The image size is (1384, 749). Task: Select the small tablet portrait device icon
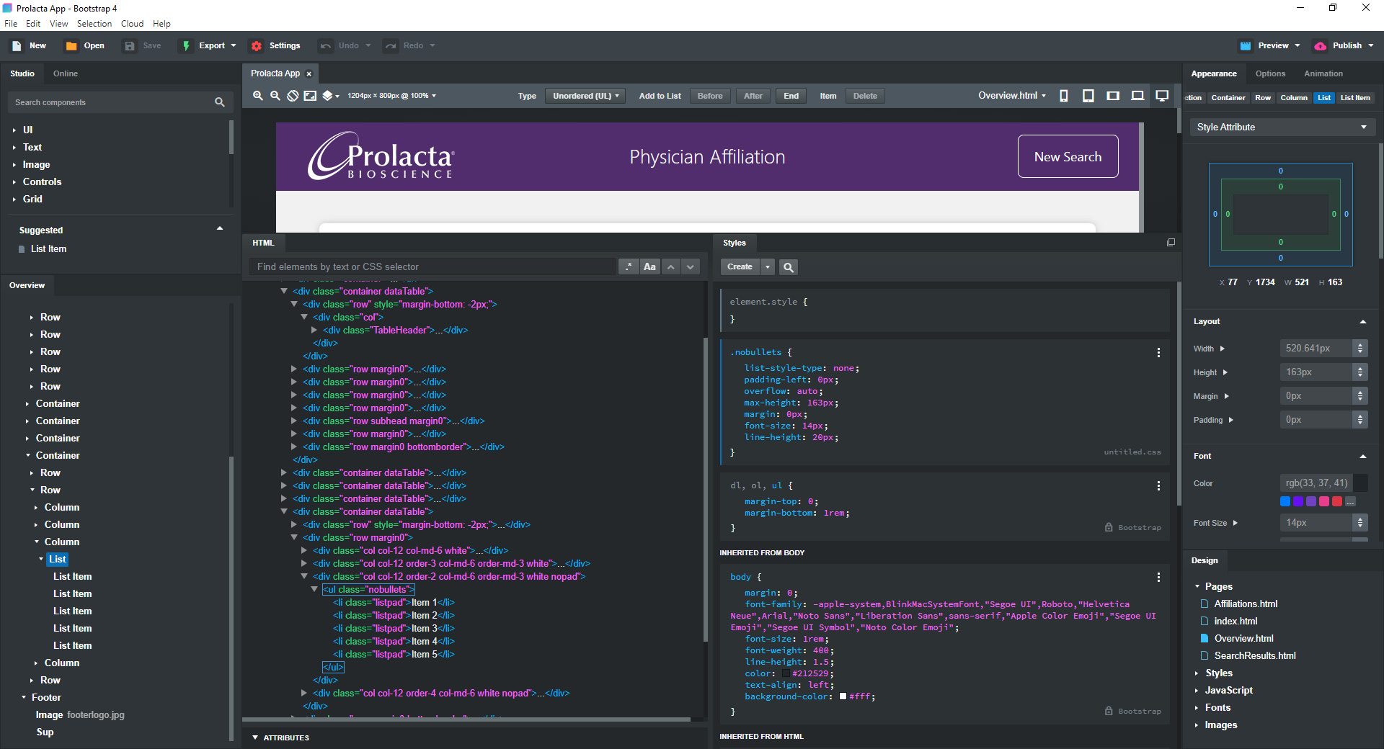(1088, 96)
